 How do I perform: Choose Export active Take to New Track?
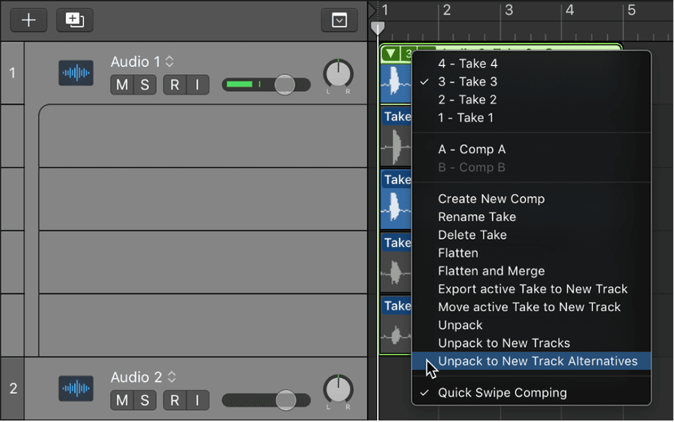[532, 289]
